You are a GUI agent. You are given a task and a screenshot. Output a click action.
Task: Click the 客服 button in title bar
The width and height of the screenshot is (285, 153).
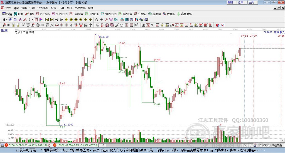click(x=231, y=2)
